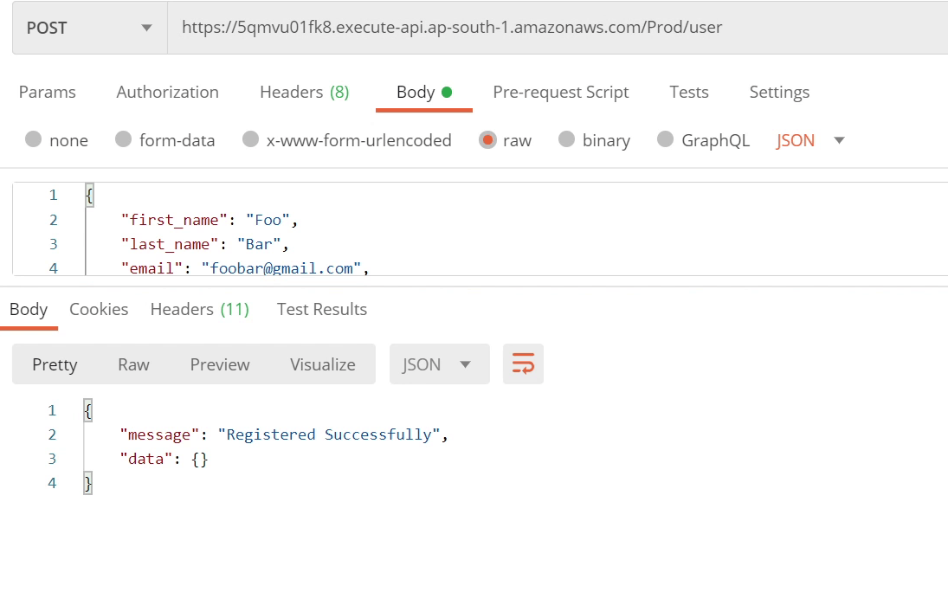Go to the Pre-request Script tab
Screen dimensions: 948x592
(561, 92)
